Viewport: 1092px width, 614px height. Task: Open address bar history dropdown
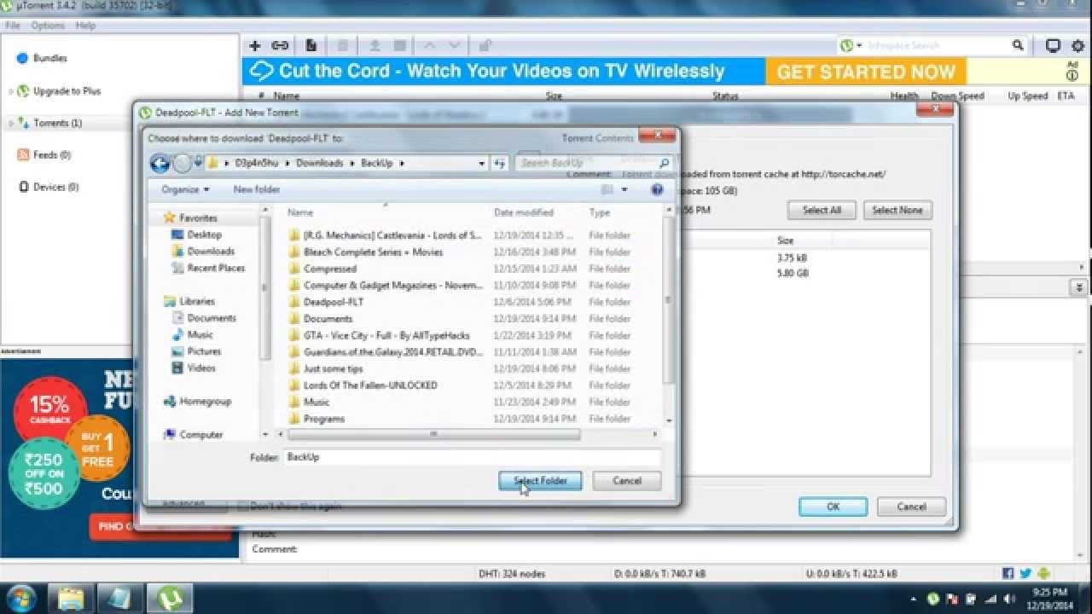tap(482, 163)
